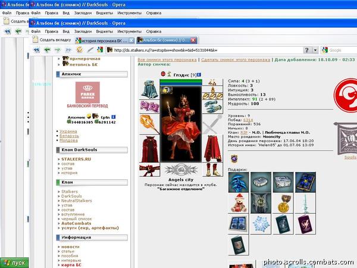Open the red robe armor item
The width and height of the screenshot is (357, 268).
(149, 149)
